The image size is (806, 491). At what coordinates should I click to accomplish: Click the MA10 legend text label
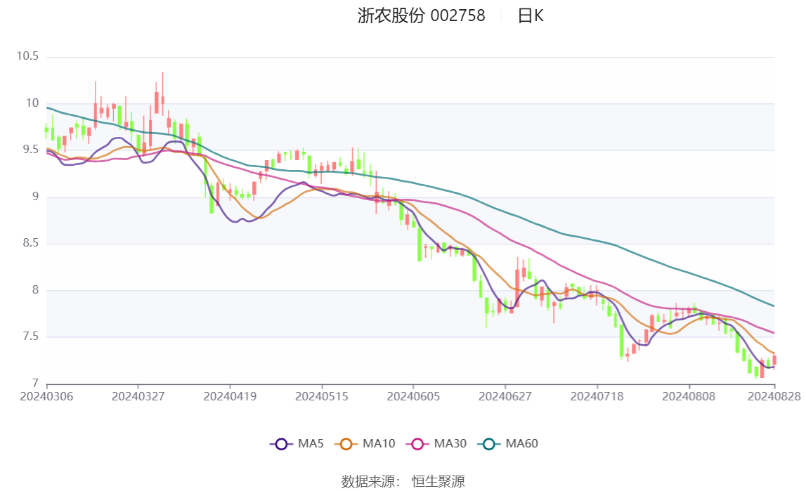point(379,444)
